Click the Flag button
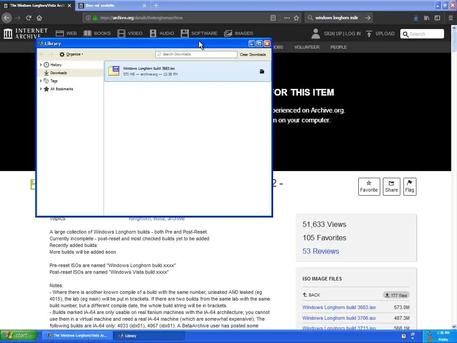This screenshot has height=343, width=457. click(410, 187)
